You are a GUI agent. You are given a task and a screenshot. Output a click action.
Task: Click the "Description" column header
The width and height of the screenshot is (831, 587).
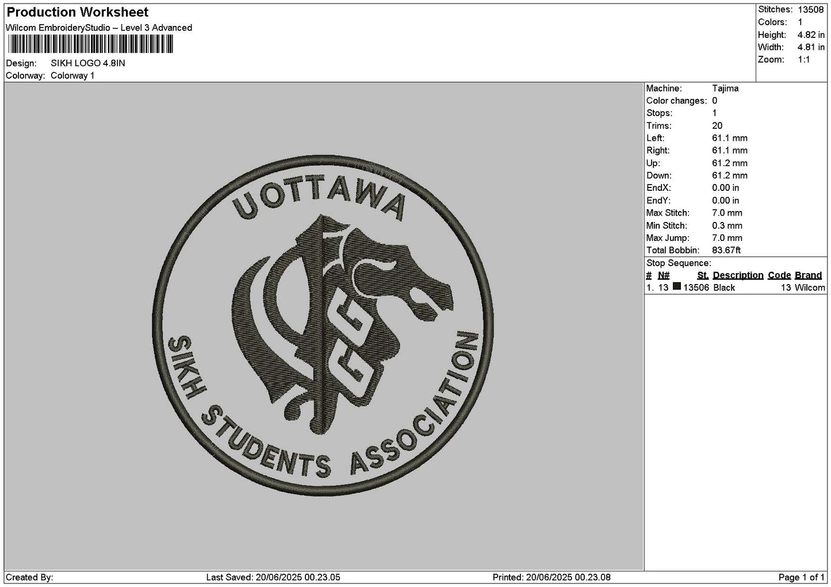(x=738, y=275)
